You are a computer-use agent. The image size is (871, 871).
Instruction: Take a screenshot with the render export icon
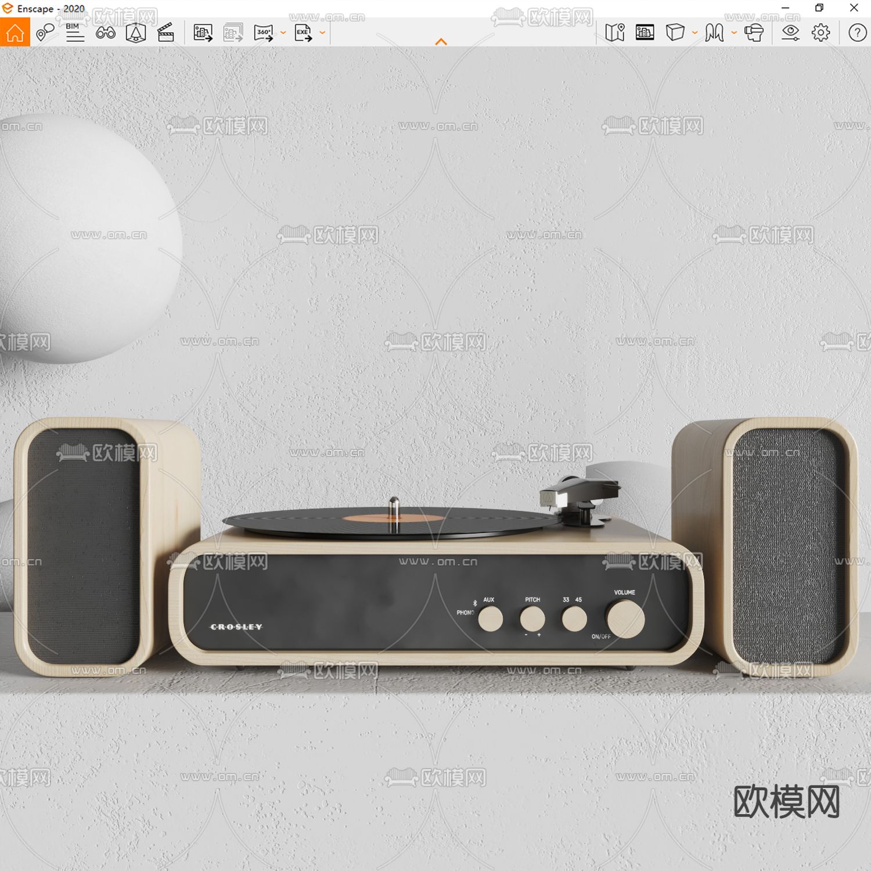click(x=203, y=33)
